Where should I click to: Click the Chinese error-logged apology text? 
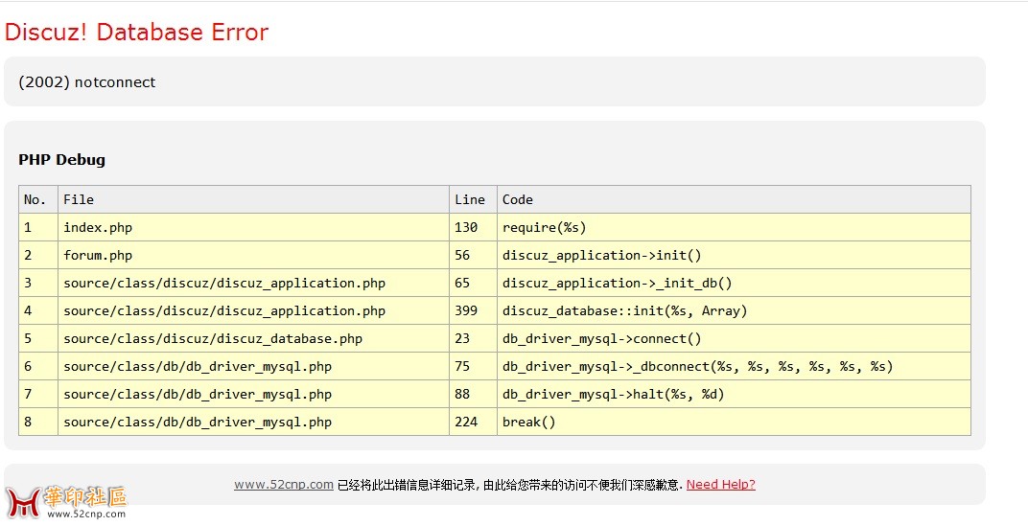point(510,486)
